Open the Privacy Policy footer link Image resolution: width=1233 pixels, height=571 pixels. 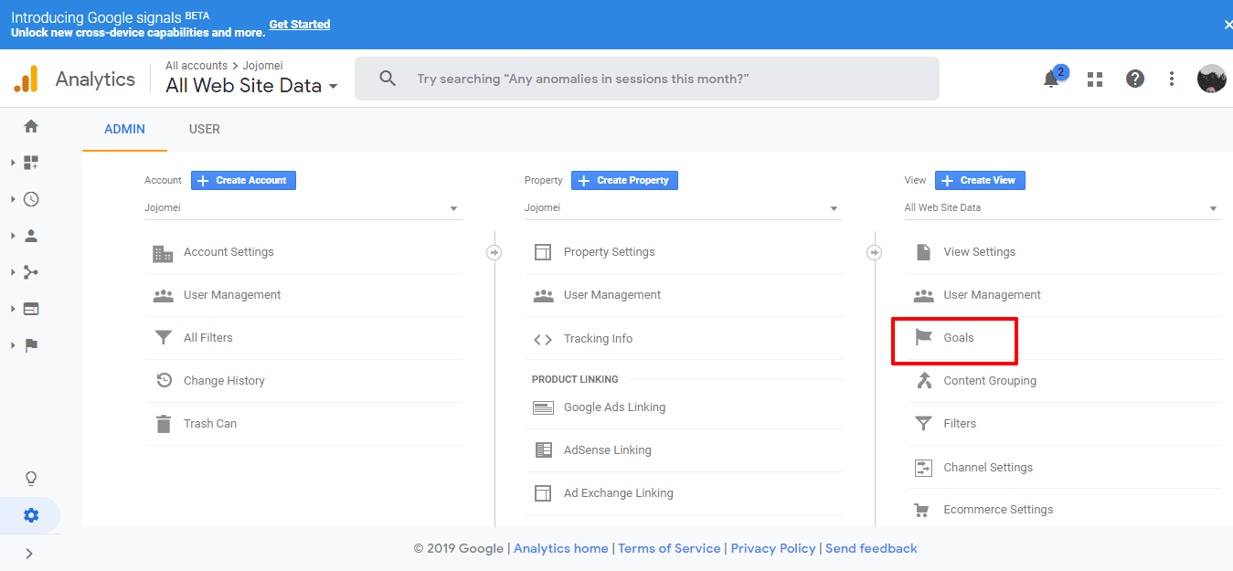(773, 548)
